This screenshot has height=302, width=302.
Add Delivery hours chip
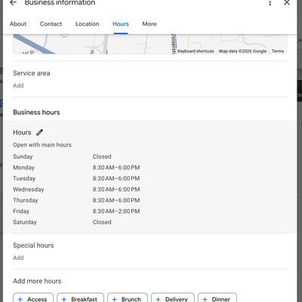click(x=173, y=298)
